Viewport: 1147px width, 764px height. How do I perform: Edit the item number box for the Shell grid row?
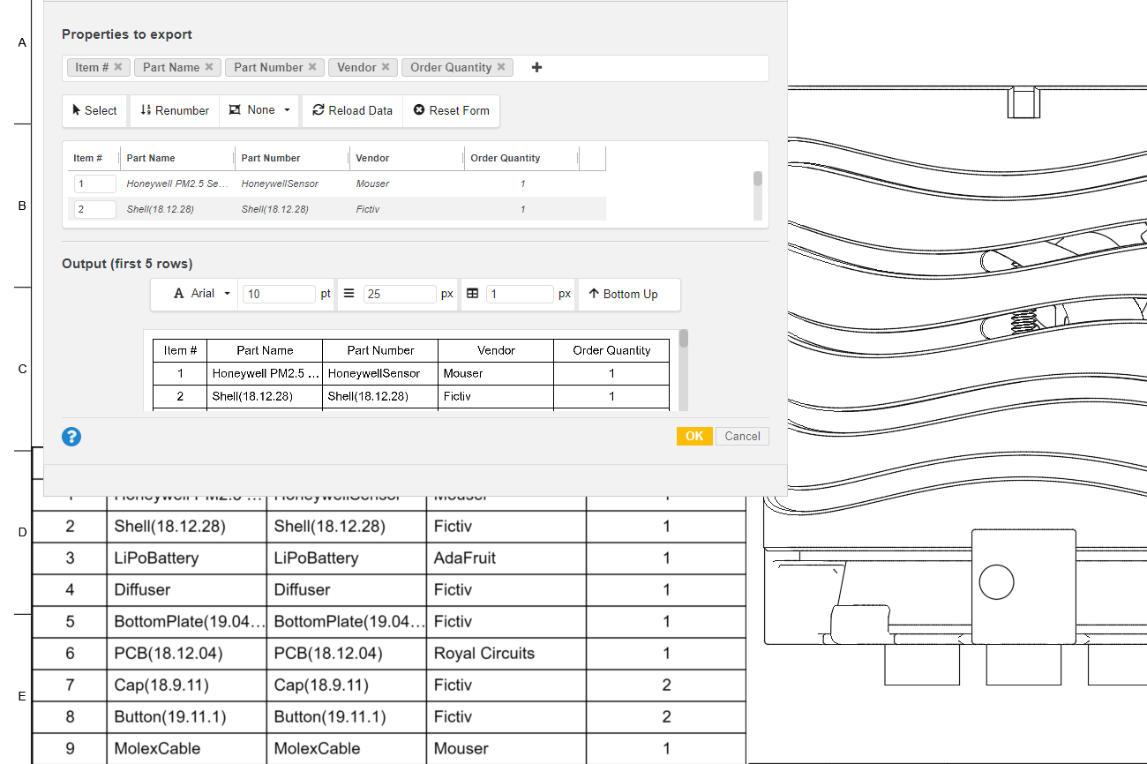coord(95,209)
